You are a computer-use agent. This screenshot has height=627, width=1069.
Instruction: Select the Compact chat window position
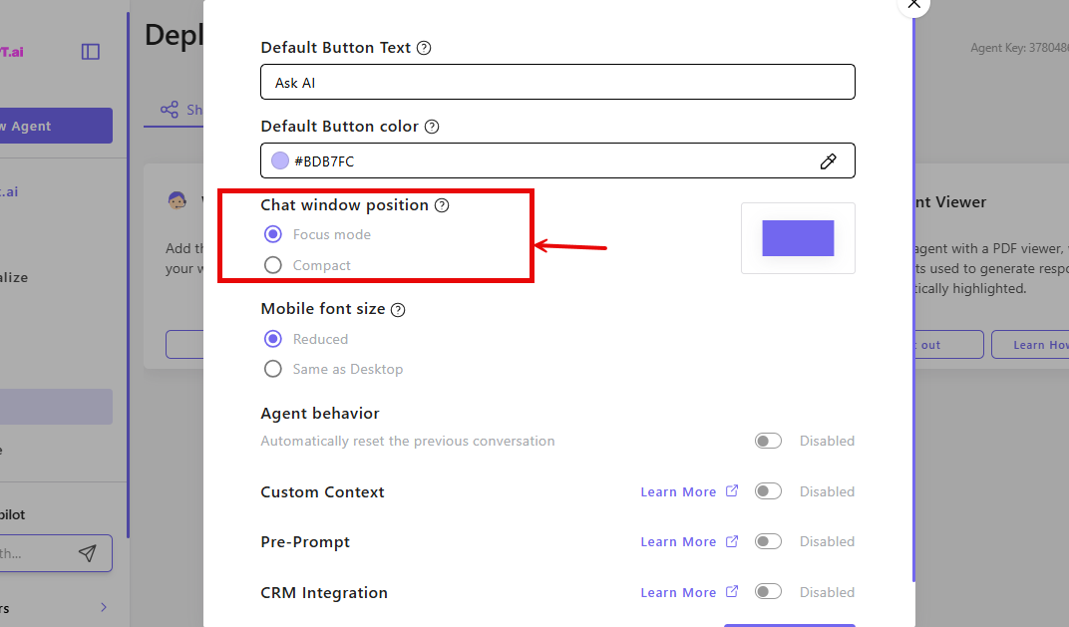pos(272,265)
